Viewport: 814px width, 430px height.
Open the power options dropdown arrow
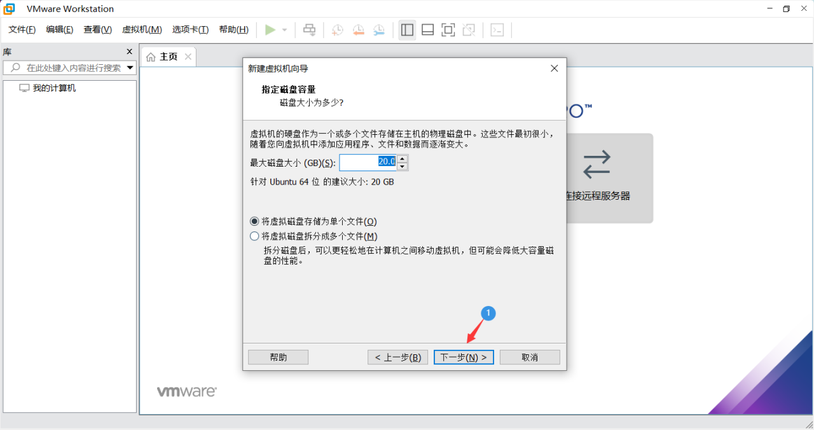[x=284, y=30]
